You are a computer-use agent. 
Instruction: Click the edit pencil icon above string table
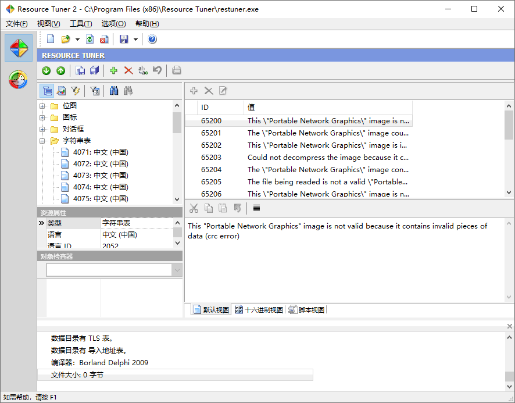(223, 91)
